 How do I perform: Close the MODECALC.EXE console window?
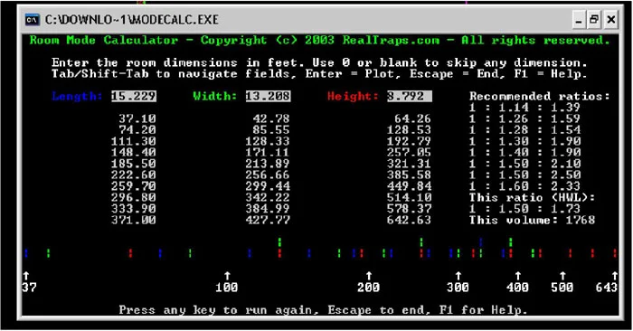coord(611,20)
